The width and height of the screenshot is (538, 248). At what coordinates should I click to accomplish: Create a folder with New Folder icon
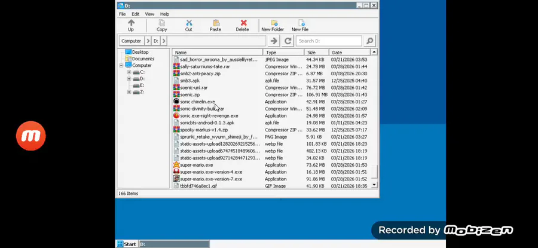click(x=274, y=23)
